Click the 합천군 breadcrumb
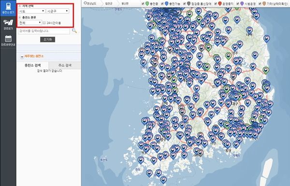Image resolution: width=290 pixels, height=186 pixels. point(109,3)
